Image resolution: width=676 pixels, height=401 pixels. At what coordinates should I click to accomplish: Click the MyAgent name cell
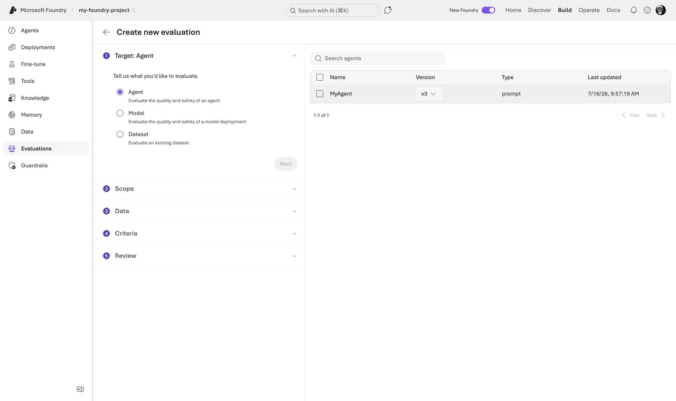341,94
